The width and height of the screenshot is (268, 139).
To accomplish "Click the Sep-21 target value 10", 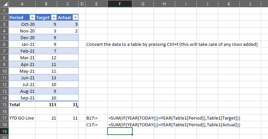I will click(x=46, y=98).
